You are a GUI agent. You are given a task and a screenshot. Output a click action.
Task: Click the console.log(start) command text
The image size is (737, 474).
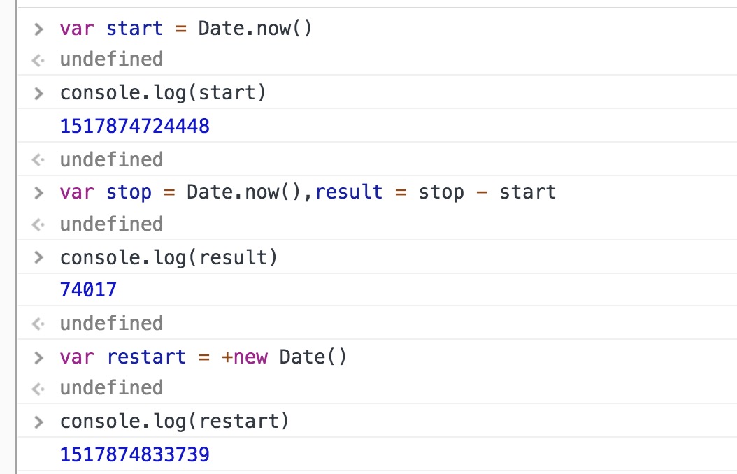[x=163, y=93]
